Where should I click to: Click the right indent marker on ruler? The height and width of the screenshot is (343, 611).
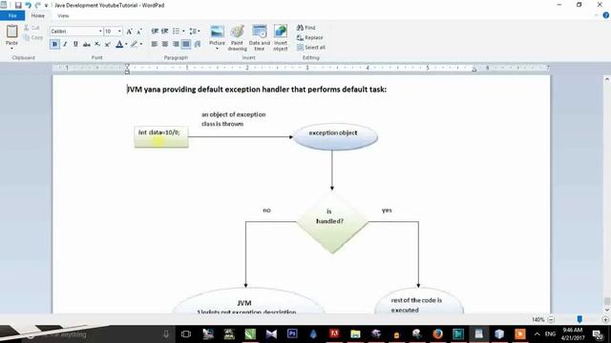point(474,70)
